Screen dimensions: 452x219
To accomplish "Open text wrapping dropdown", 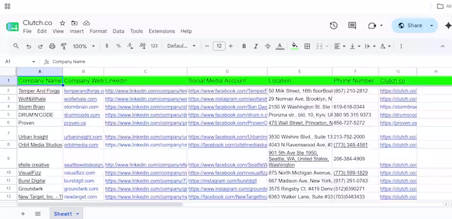I will [x=370, y=46].
